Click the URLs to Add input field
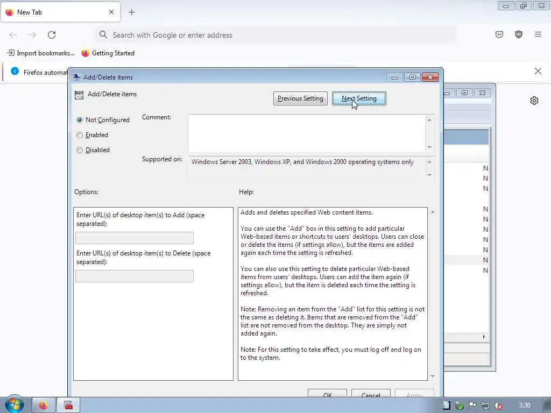The width and height of the screenshot is (551, 413). (x=134, y=238)
